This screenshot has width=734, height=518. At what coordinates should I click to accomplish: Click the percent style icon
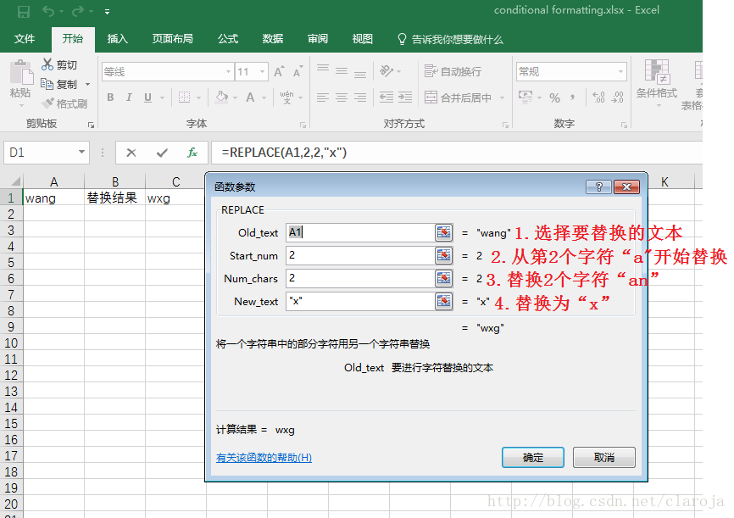pyautogui.click(x=554, y=97)
